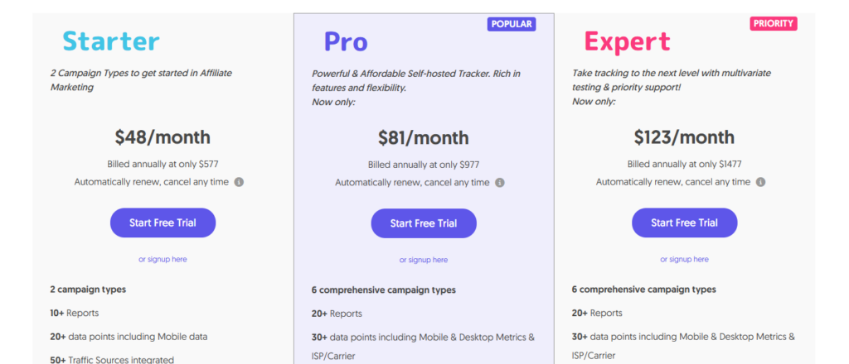Click the $48/month price

[x=163, y=137]
